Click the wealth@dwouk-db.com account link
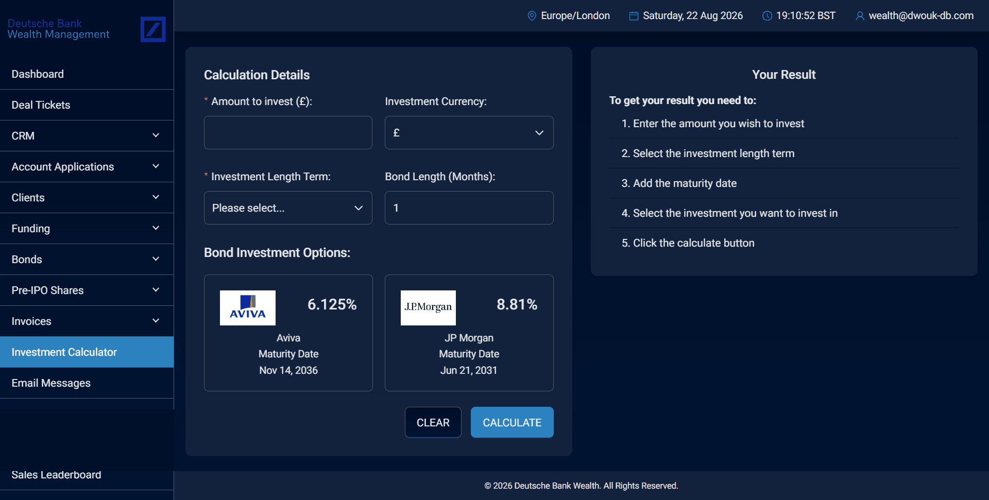Screen dimensions: 989x500 (x=921, y=16)
